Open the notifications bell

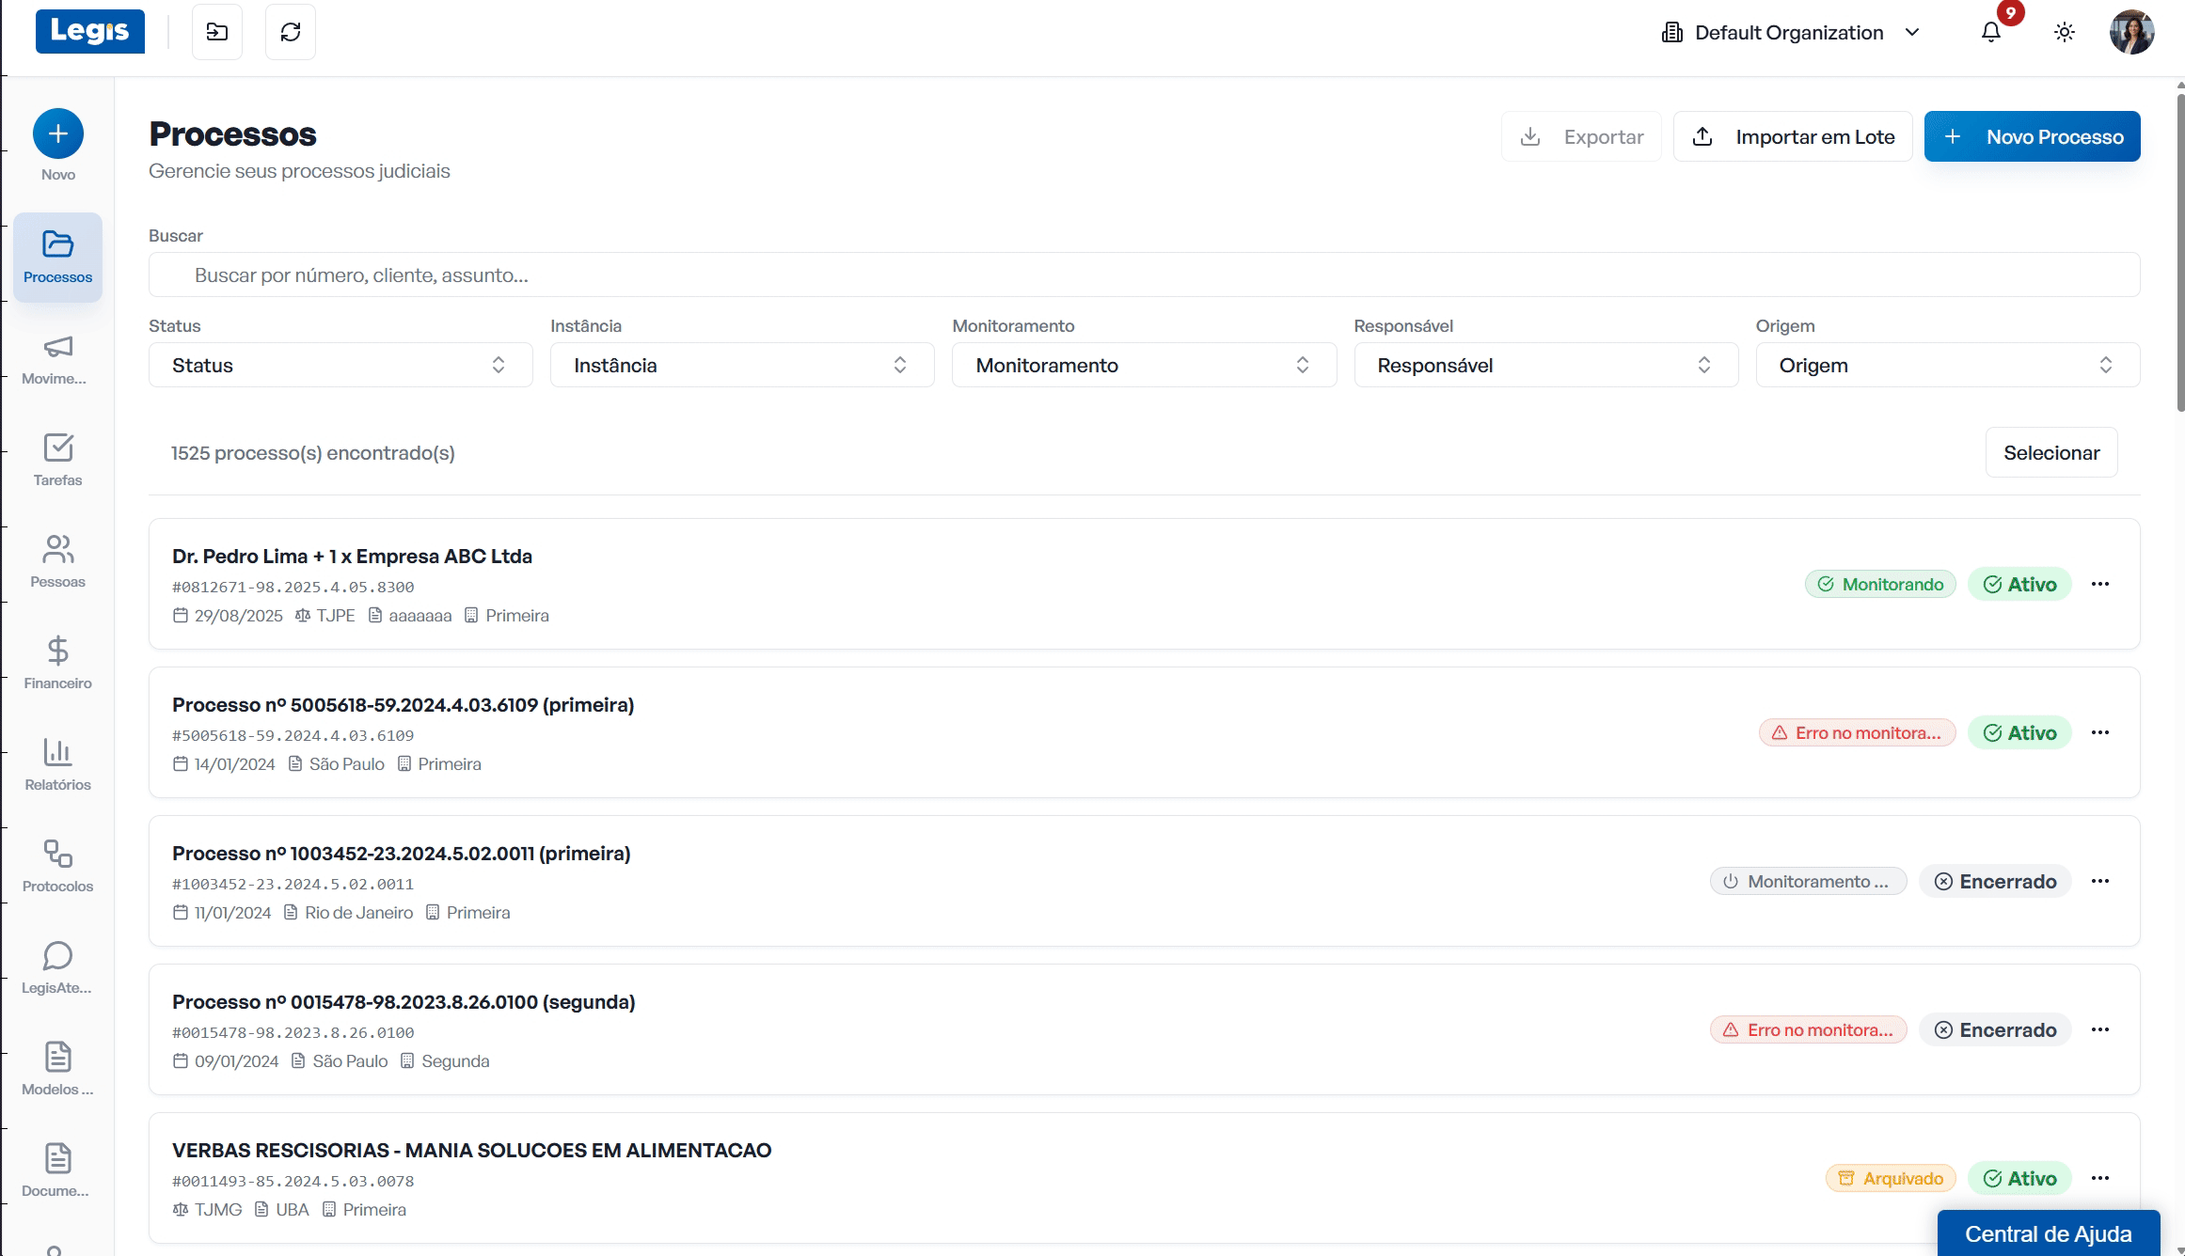click(x=1990, y=33)
